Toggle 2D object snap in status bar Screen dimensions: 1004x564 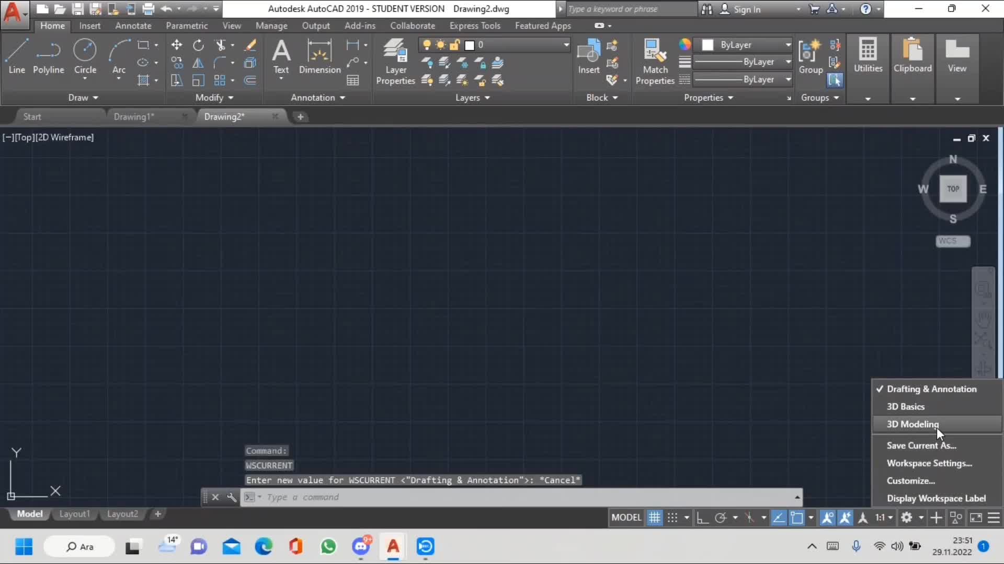coord(796,518)
